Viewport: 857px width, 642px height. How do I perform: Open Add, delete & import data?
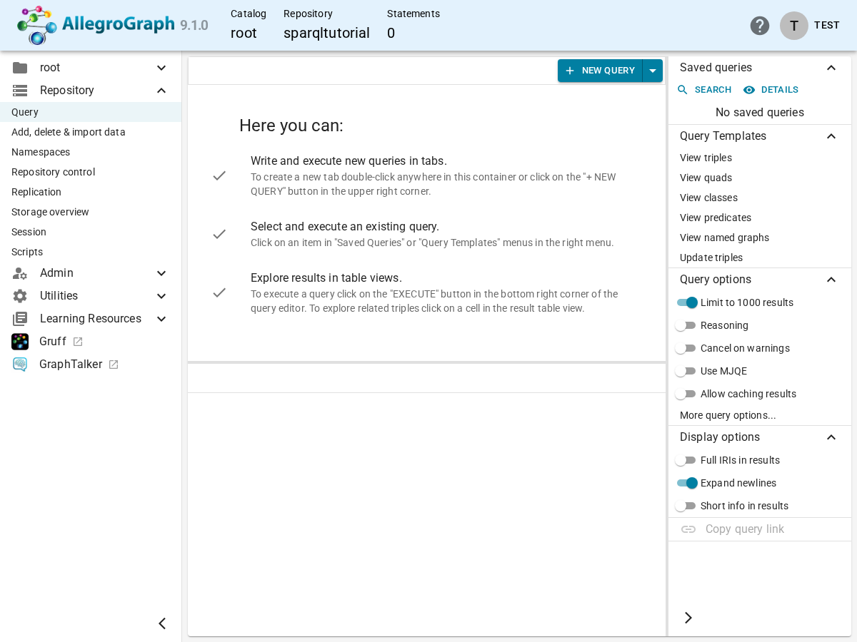(x=91, y=132)
